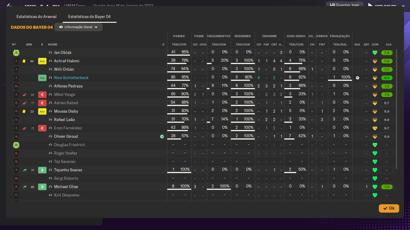410x230 pixels.
Task: Click Olivier Giroud's captain C icon
Action: pyautogui.click(x=162, y=137)
